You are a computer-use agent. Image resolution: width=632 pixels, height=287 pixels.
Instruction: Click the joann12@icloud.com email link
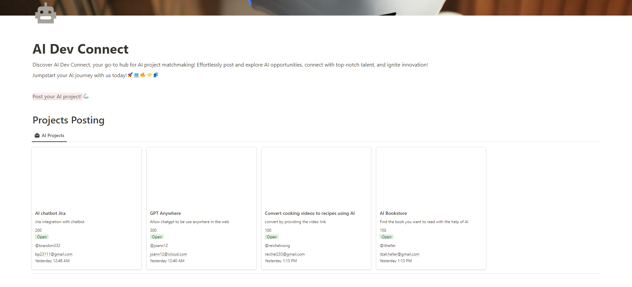coord(168,254)
